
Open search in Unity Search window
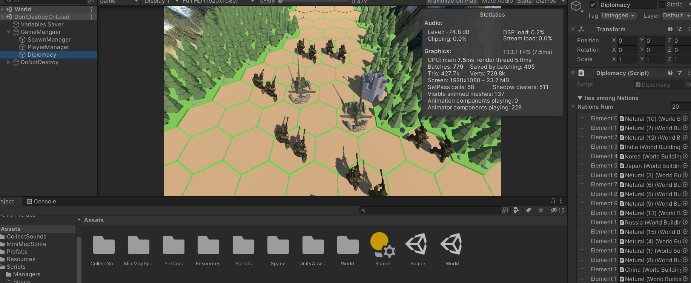click(505, 210)
